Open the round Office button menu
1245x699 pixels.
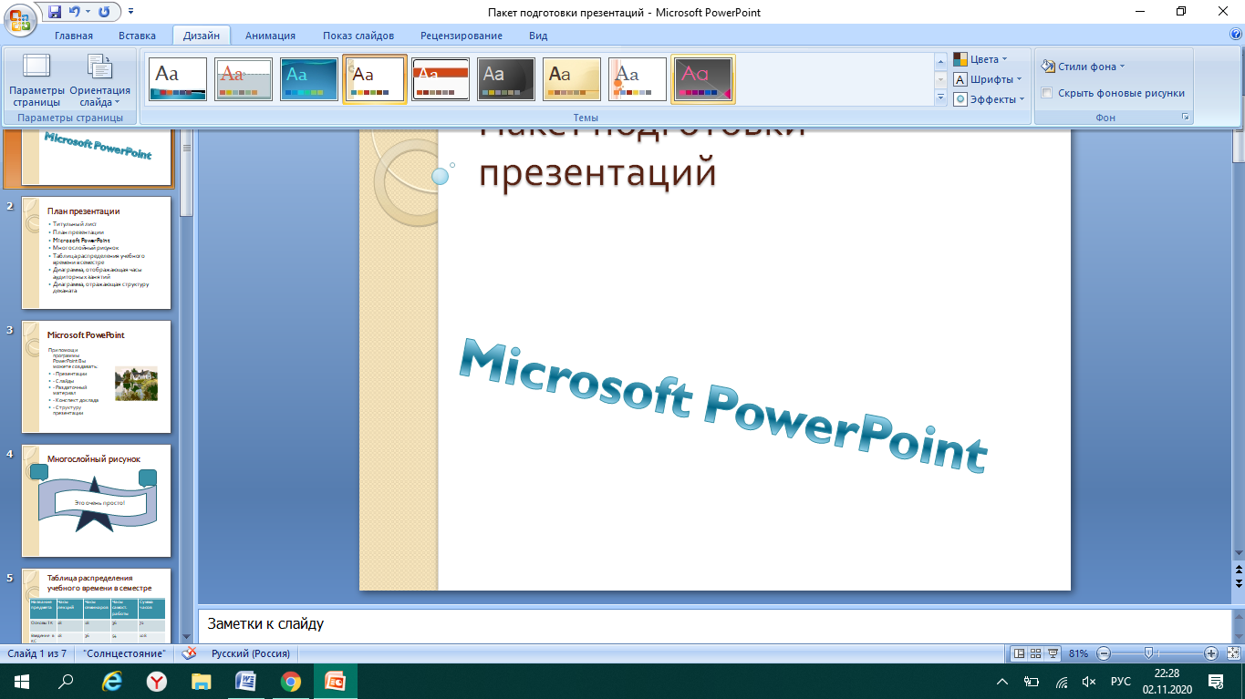(21, 18)
